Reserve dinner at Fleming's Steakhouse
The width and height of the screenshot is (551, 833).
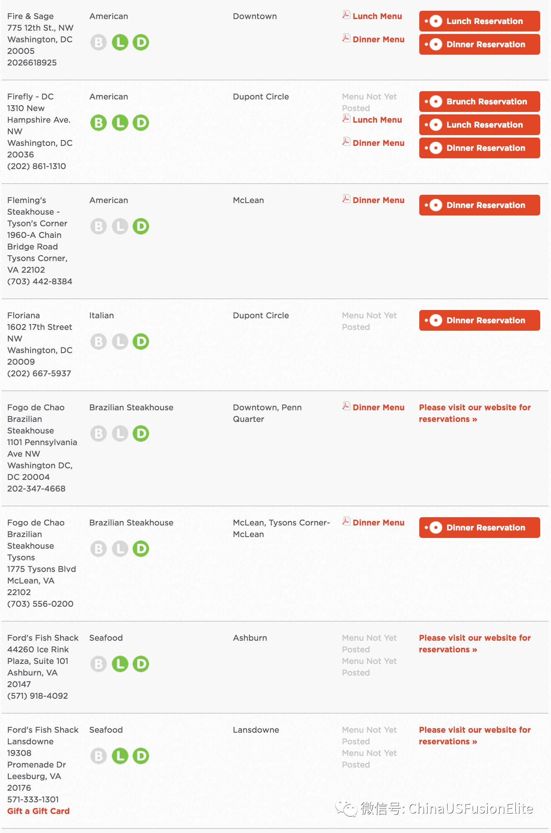click(479, 205)
